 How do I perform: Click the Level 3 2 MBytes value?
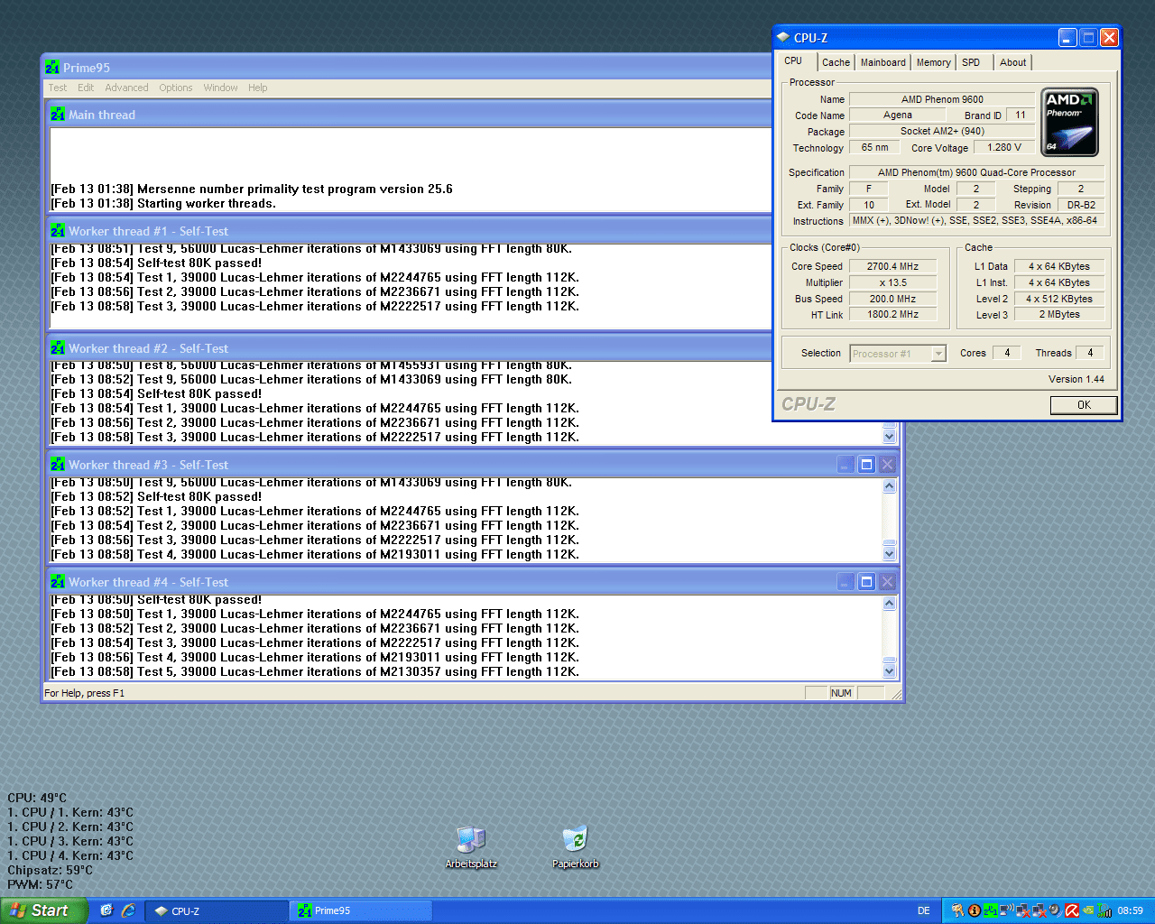[1059, 314]
